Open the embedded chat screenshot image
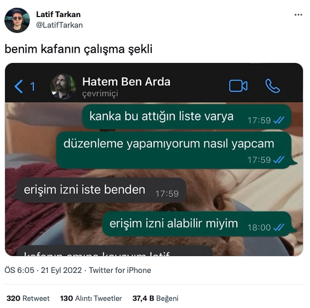 (x=154, y=159)
